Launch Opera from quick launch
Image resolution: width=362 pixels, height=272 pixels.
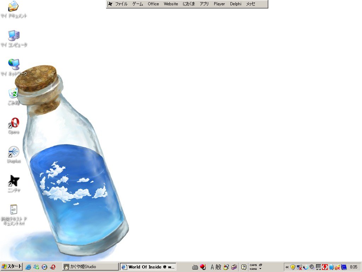(53, 267)
